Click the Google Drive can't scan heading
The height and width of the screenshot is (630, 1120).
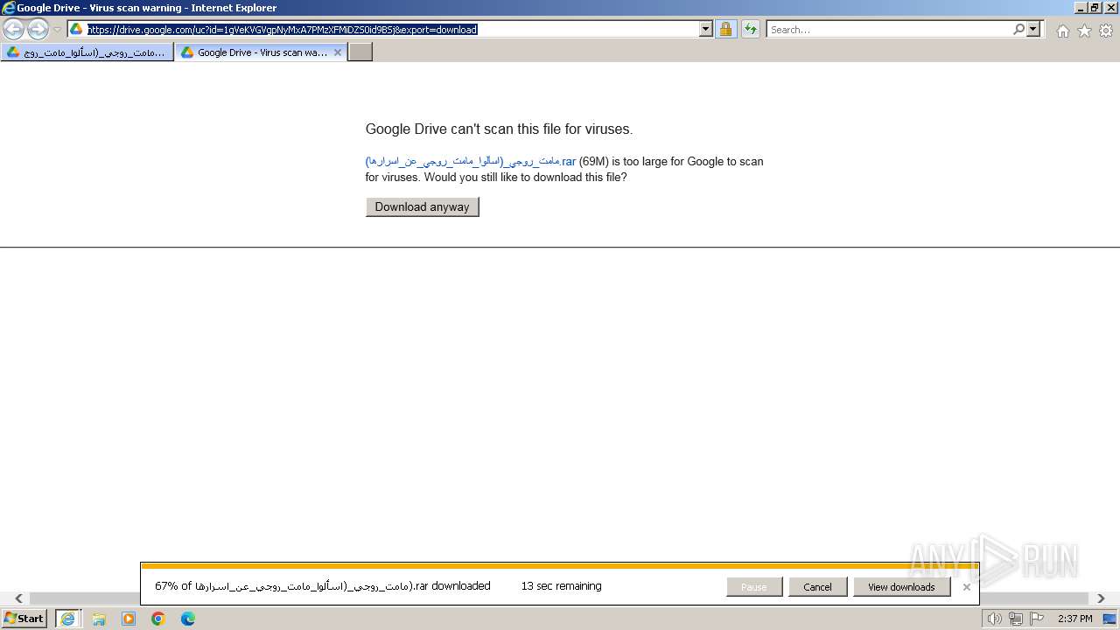499,129
